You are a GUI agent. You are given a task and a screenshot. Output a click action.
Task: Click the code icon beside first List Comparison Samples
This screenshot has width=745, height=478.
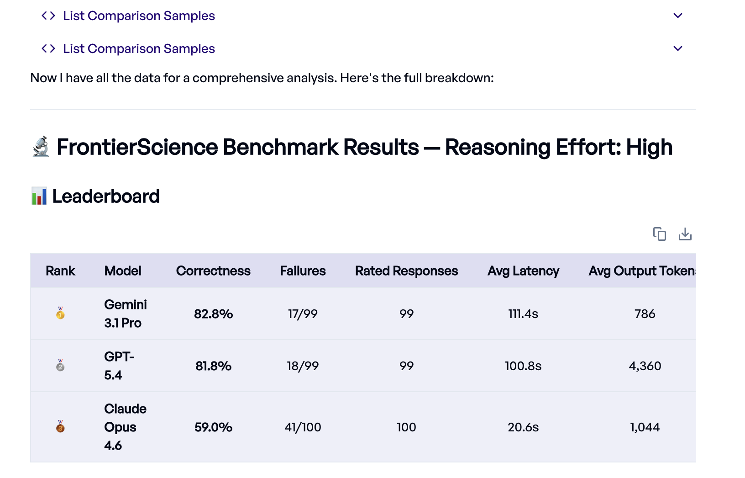[x=47, y=16]
